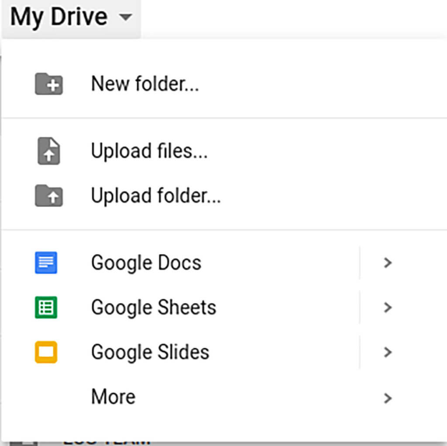Expand the Google Docs submenu chevron

pyautogui.click(x=387, y=263)
